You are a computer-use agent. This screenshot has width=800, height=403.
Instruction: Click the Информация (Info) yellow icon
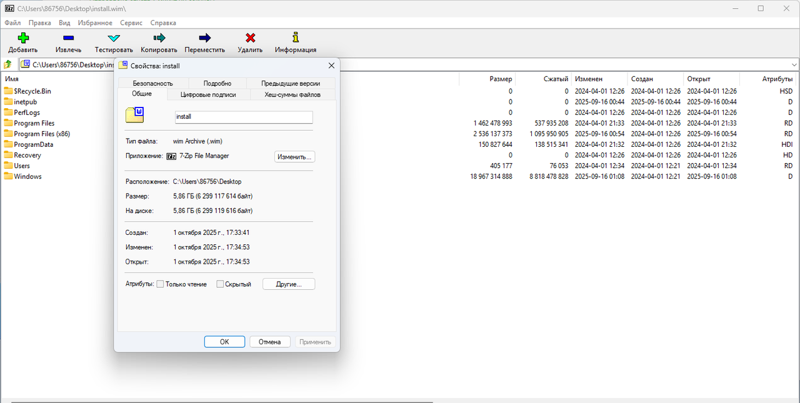coord(296,38)
